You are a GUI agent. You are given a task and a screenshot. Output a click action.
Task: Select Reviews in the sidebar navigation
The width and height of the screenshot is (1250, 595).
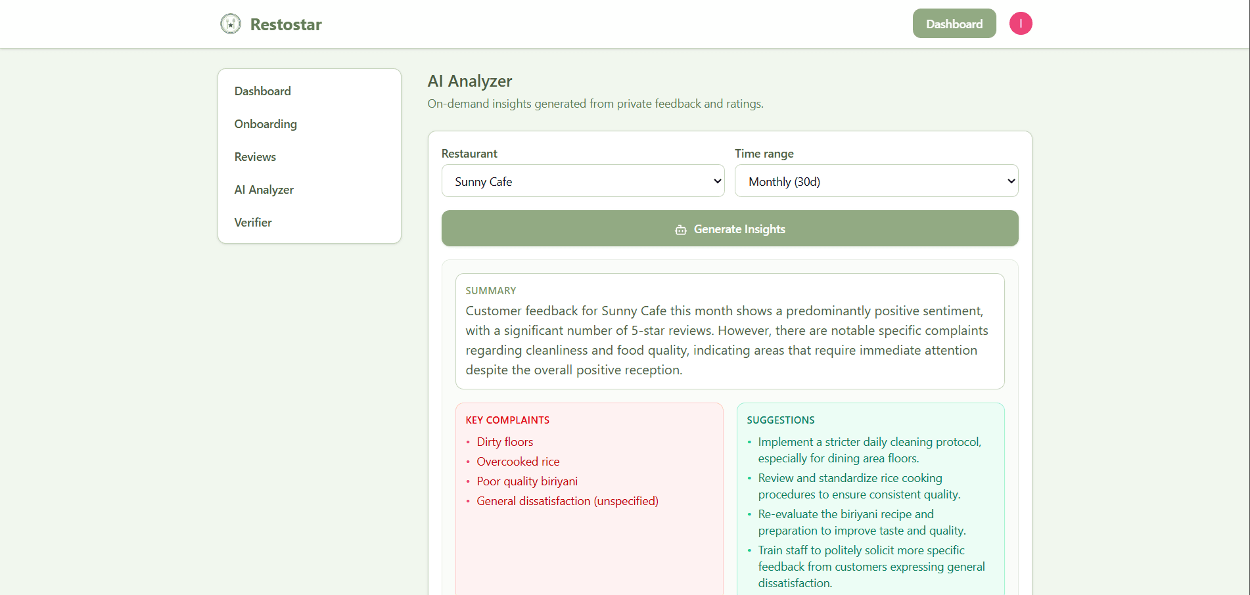254,156
